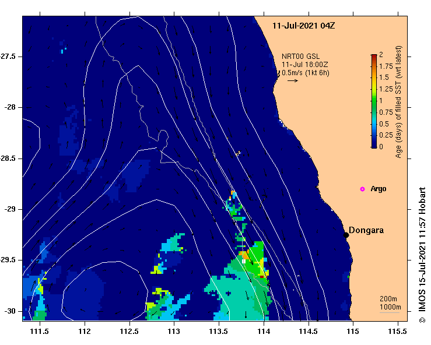
Task: Click longitude label 113.5
Action: (219, 331)
